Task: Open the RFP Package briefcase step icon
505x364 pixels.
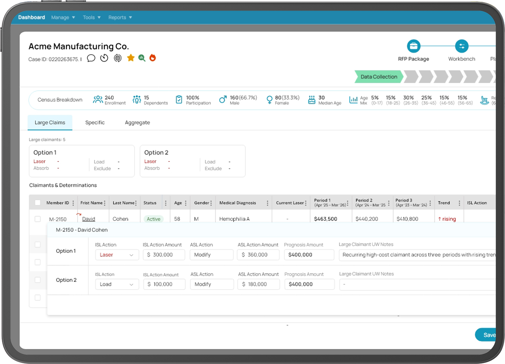Action: pos(413,46)
